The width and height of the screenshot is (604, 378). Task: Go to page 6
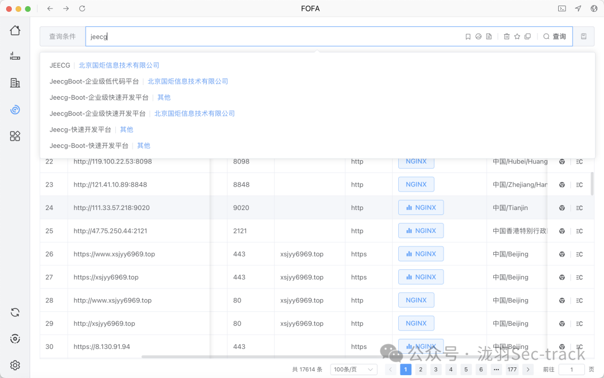coord(481,370)
